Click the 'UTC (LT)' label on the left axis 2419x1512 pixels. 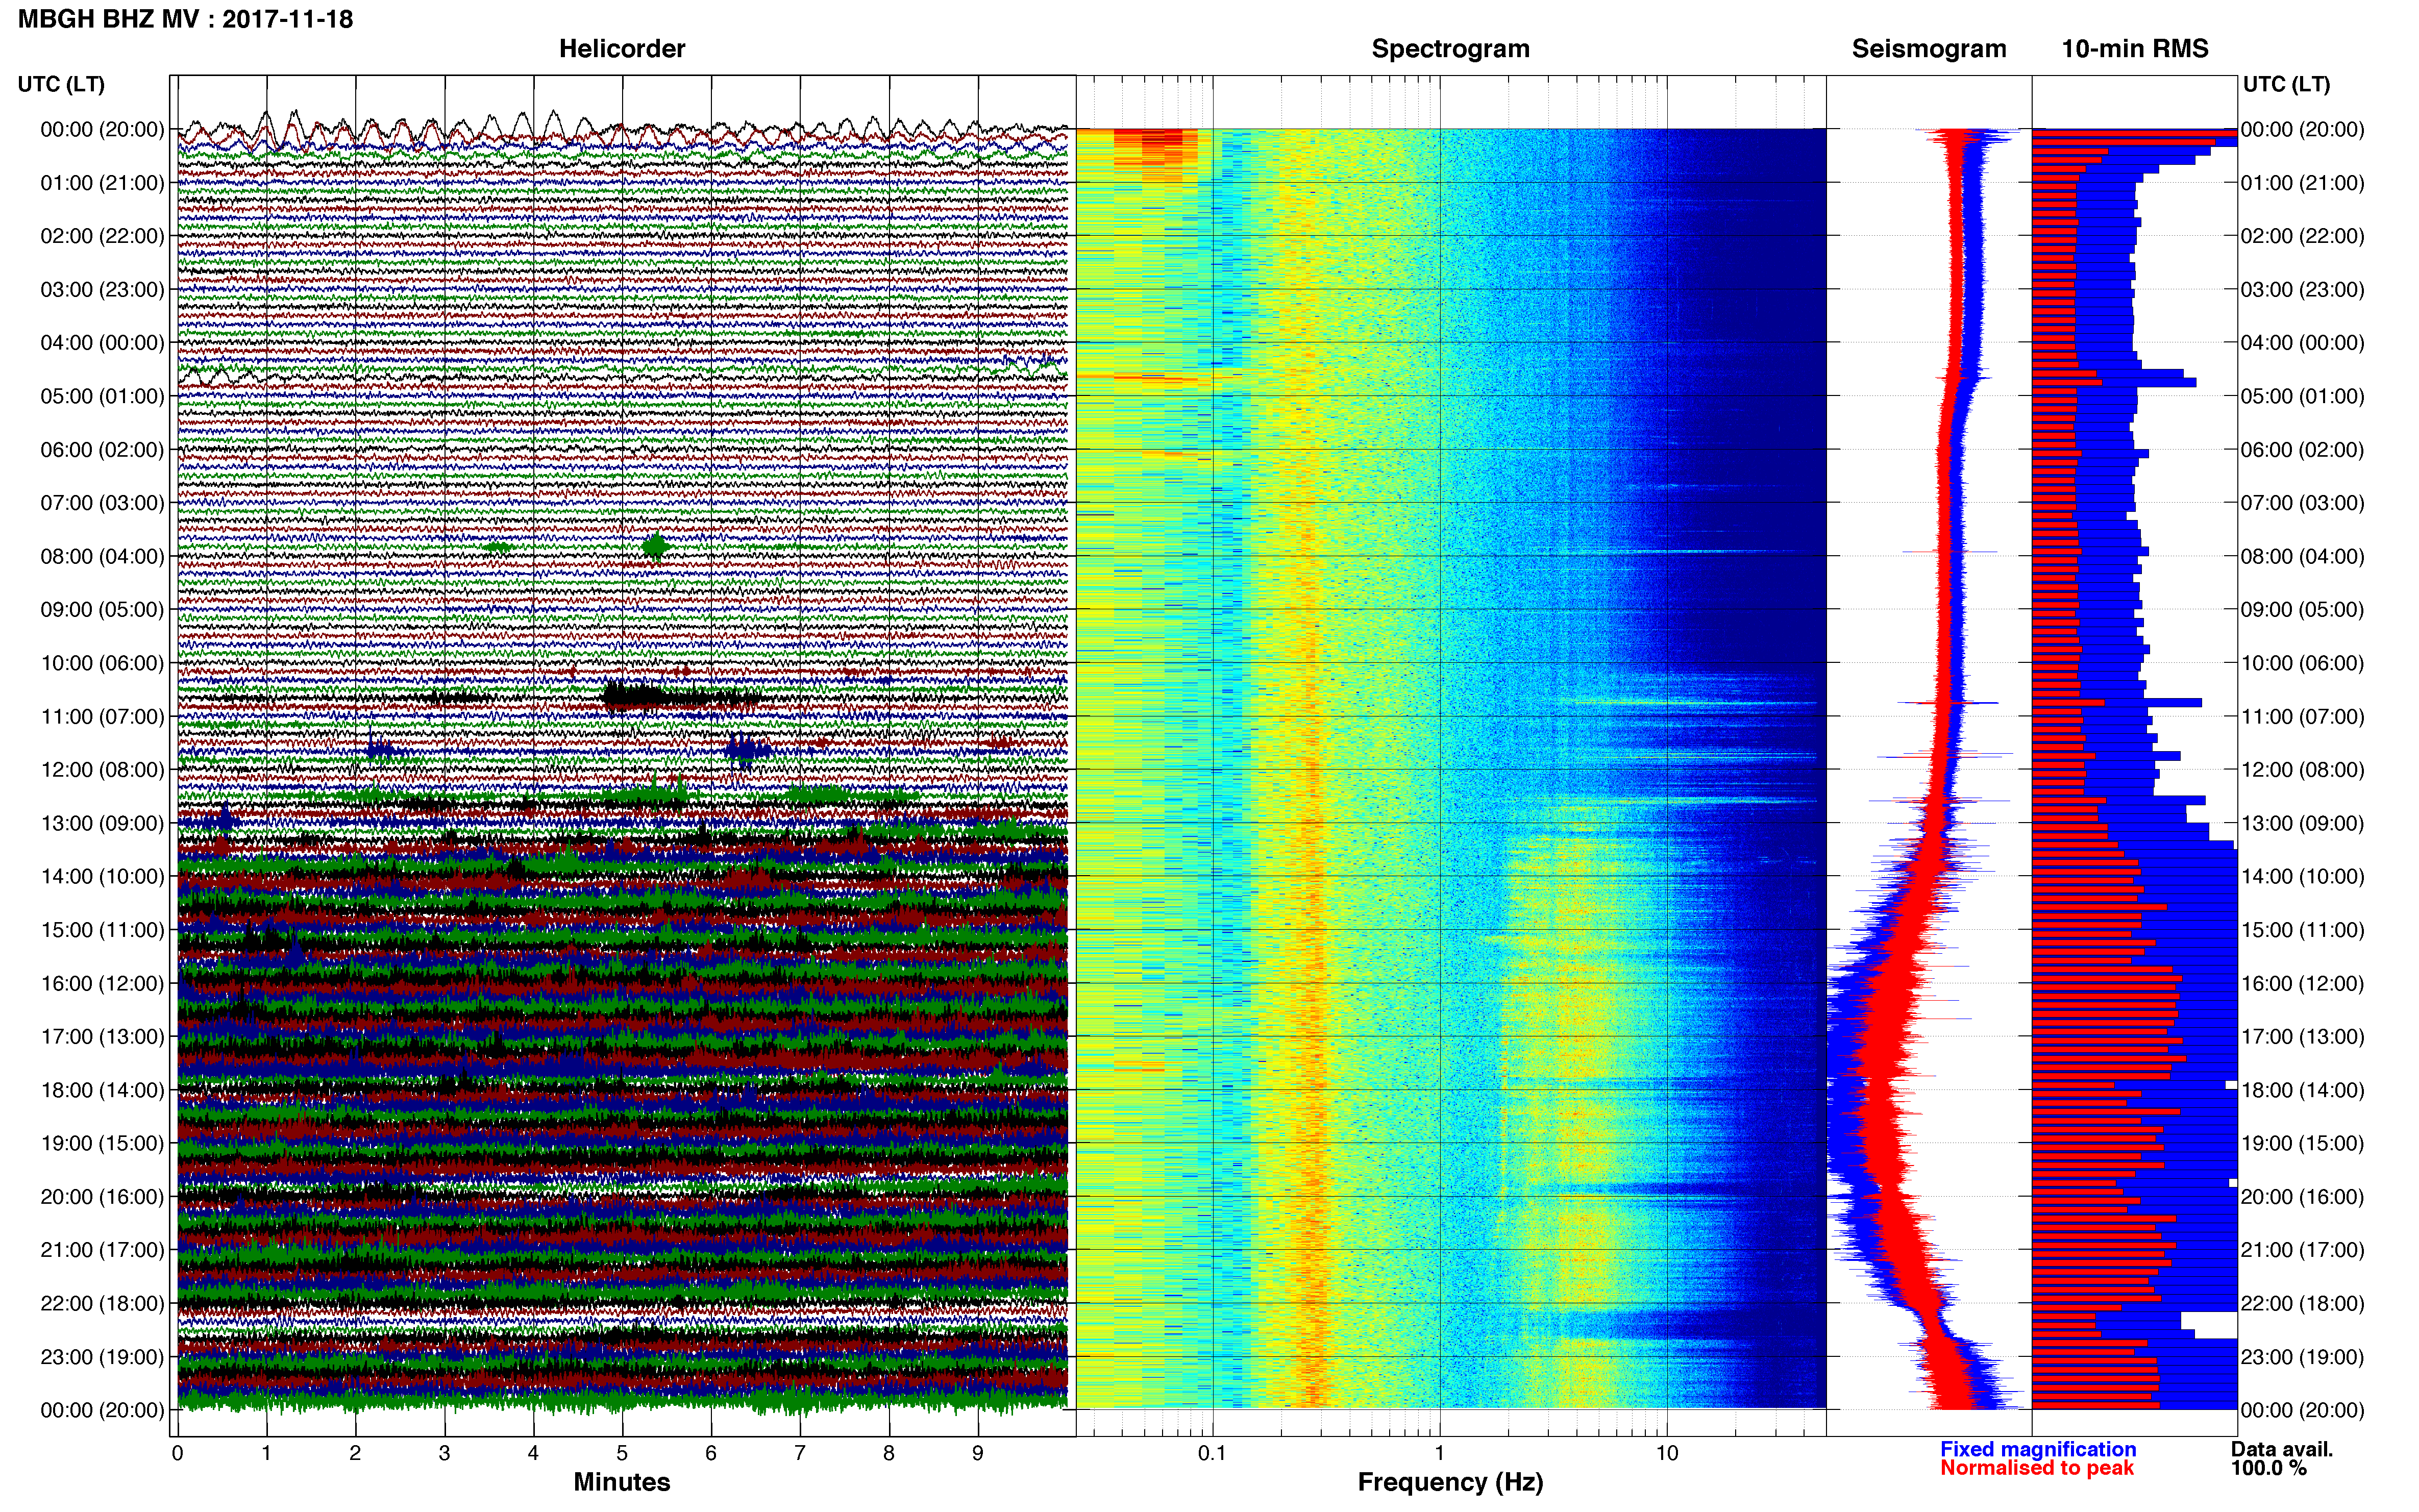pyautogui.click(x=61, y=84)
